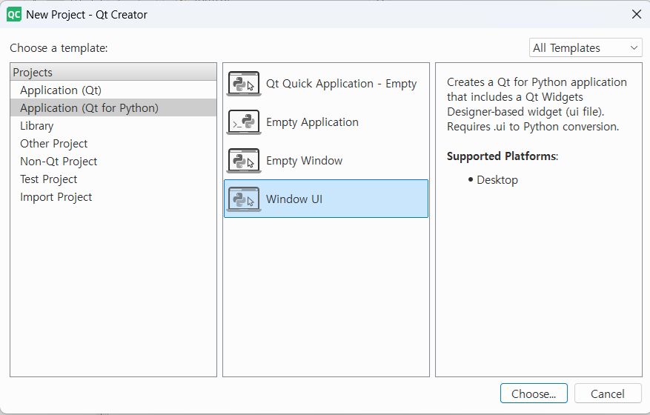Select Application (Qt for Python) category

click(x=113, y=107)
